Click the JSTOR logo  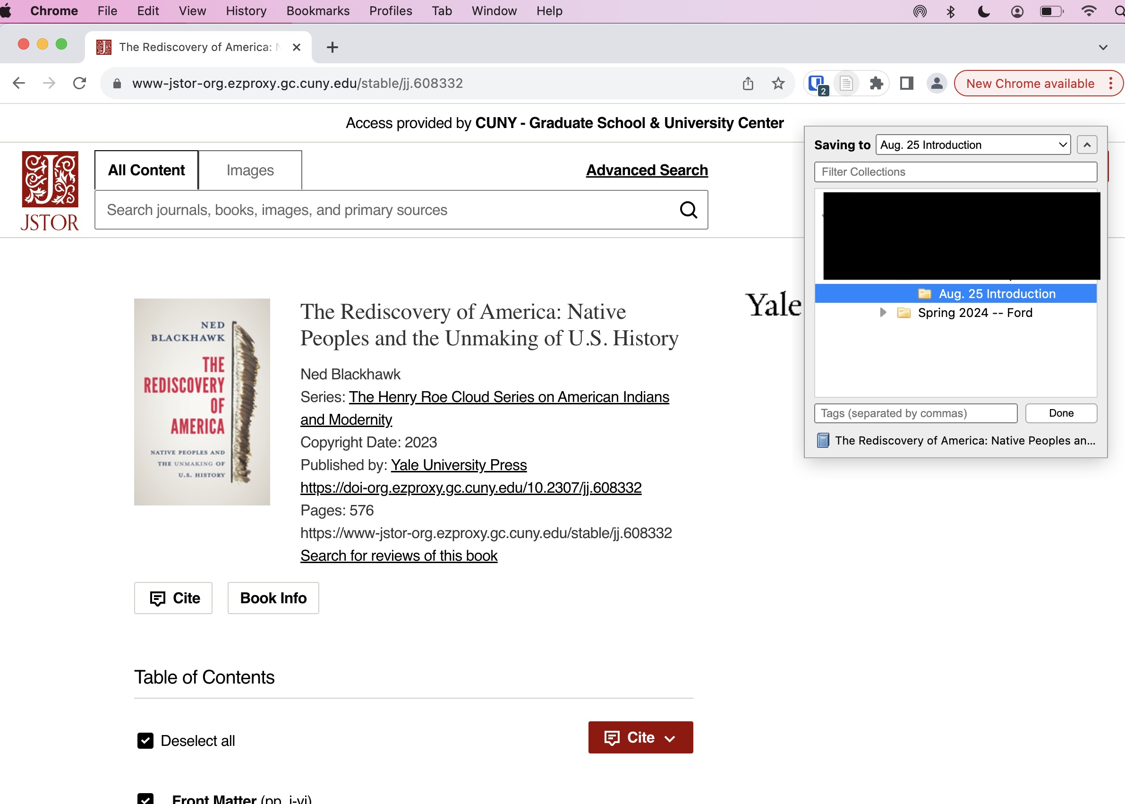pyautogui.click(x=50, y=190)
